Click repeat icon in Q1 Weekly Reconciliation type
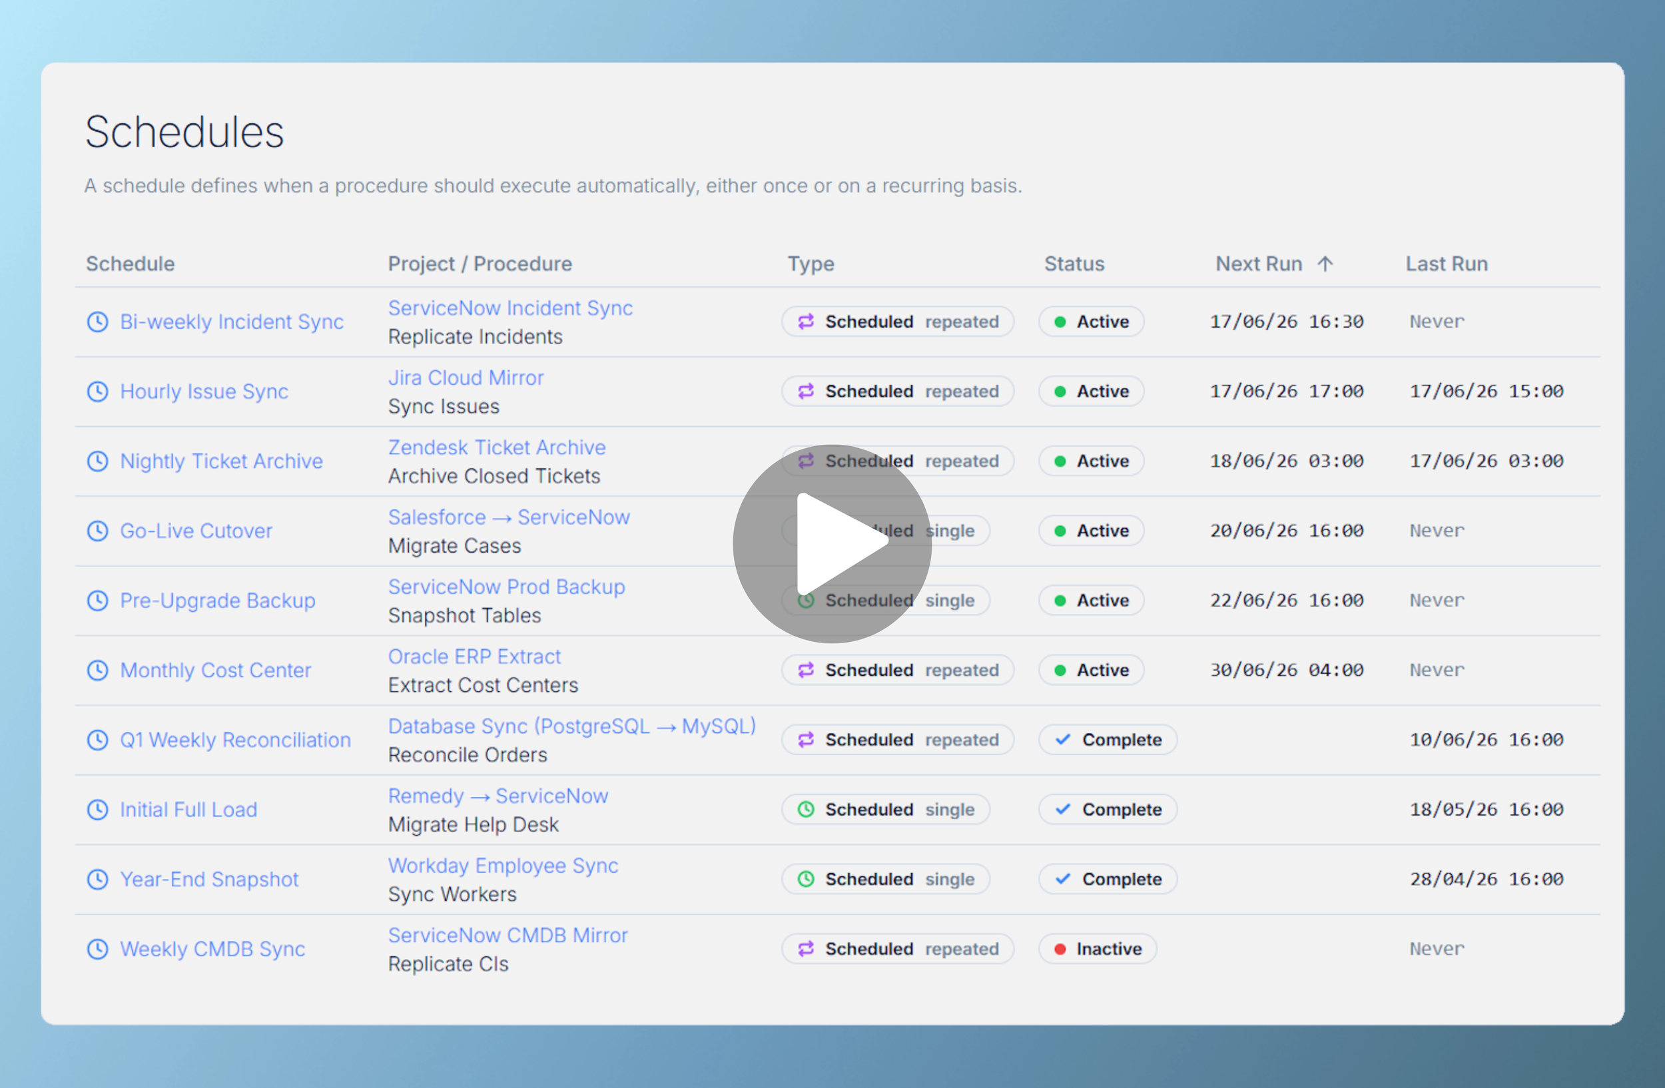Screen dimensions: 1665x1088 coord(806,740)
